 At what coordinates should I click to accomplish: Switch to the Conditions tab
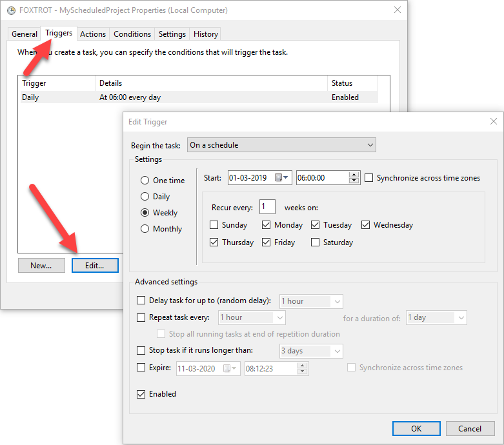tap(132, 34)
